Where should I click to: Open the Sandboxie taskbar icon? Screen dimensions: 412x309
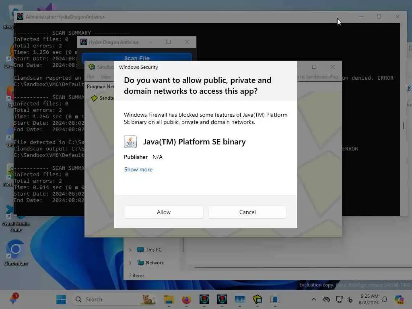(257, 299)
